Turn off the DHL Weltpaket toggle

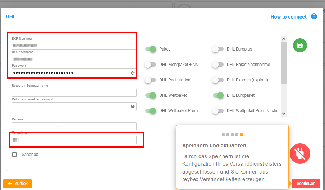tap(151, 95)
